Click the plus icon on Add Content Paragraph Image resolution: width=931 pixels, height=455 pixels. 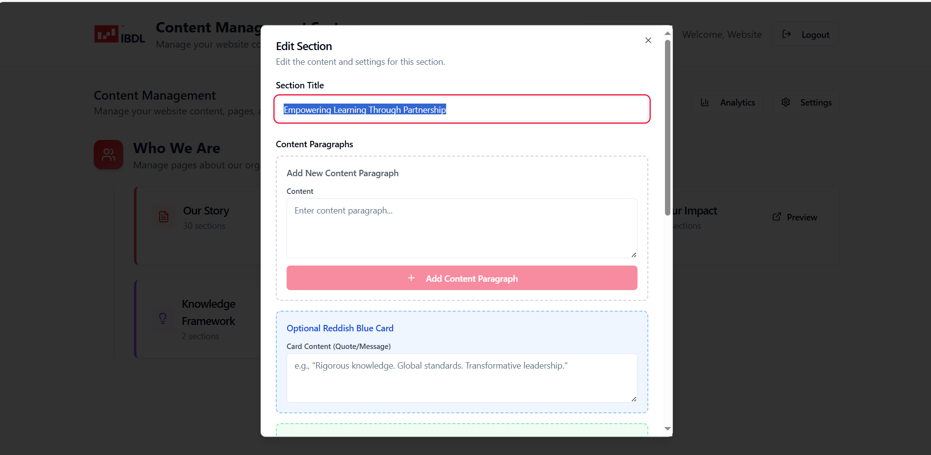[x=411, y=278]
